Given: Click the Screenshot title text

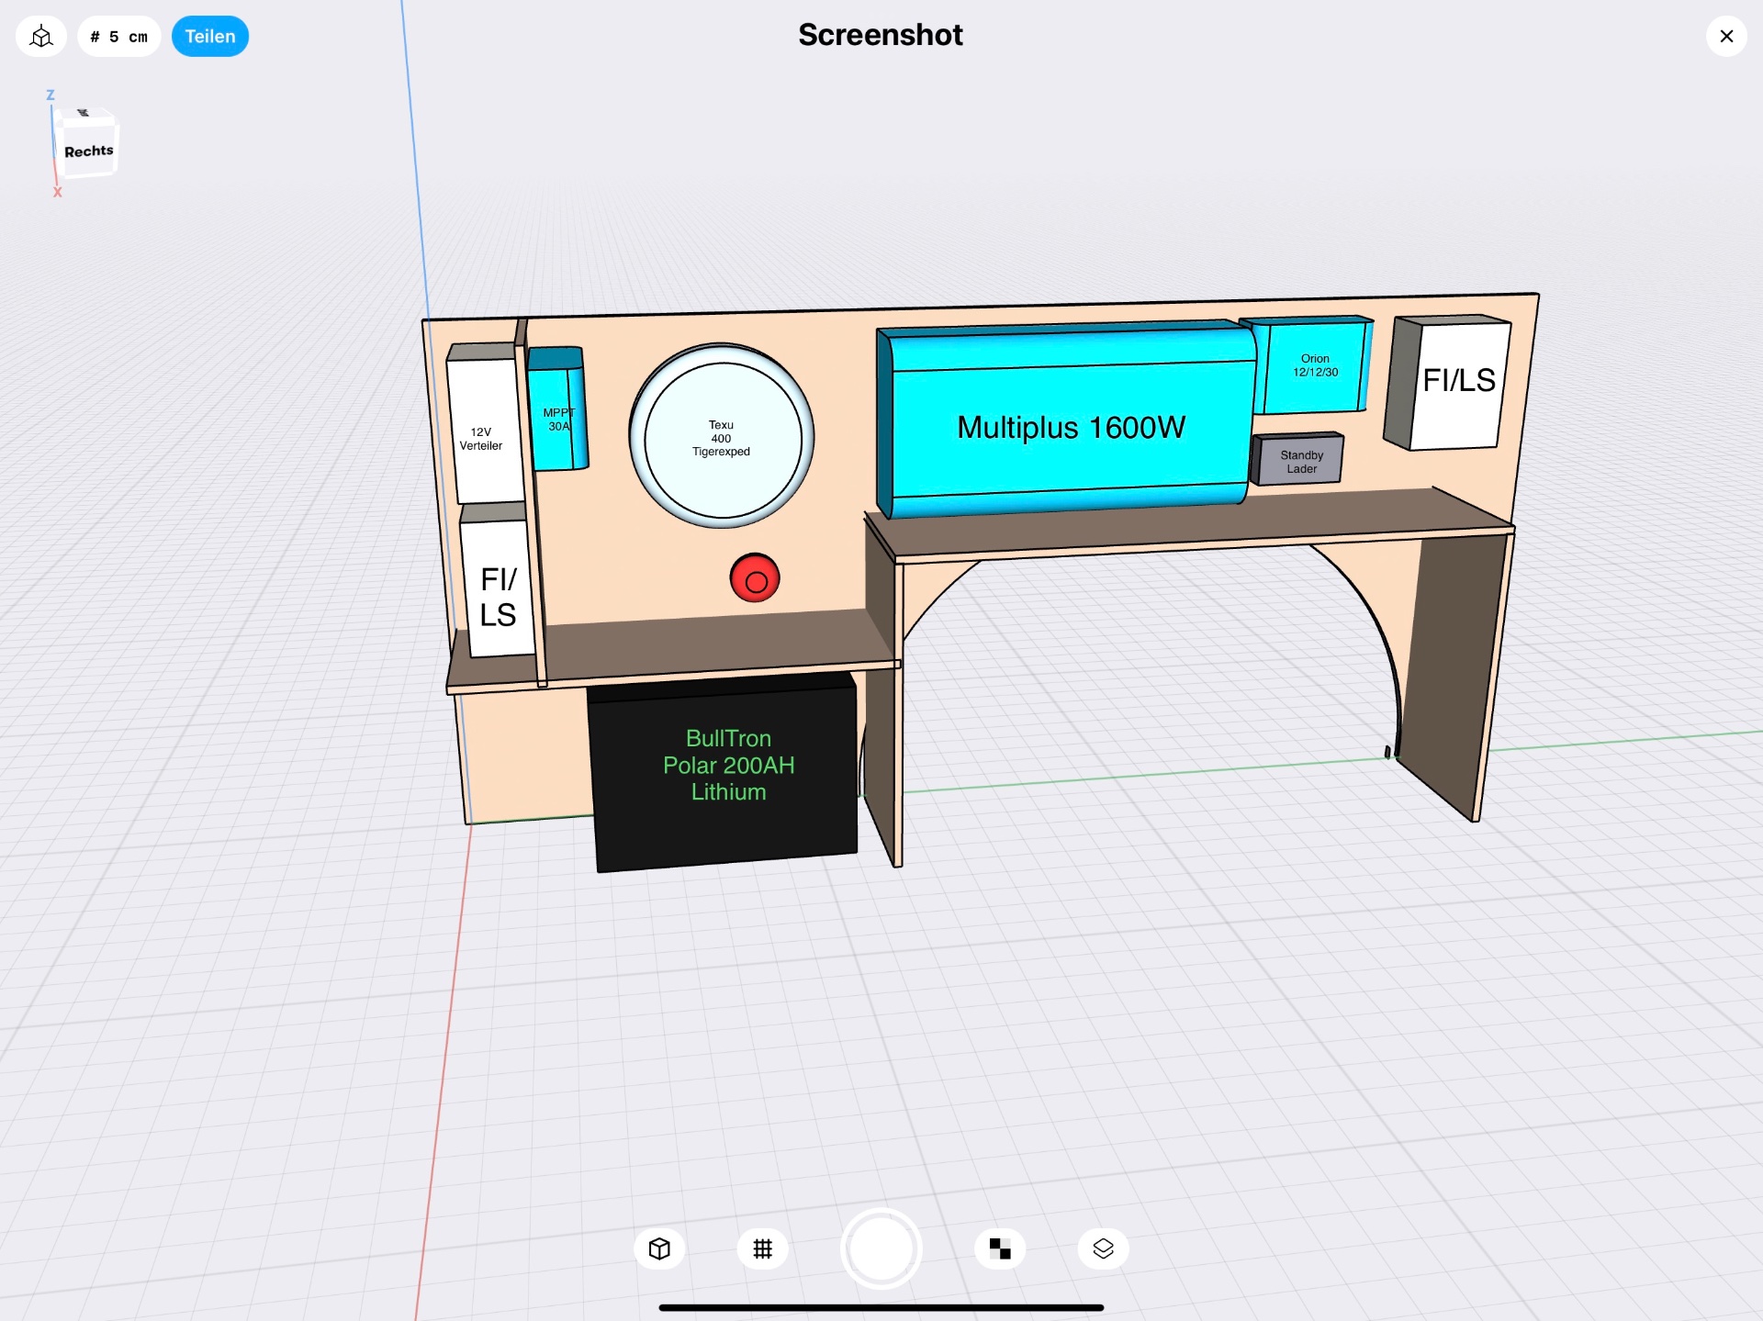Looking at the screenshot, I should (x=881, y=35).
